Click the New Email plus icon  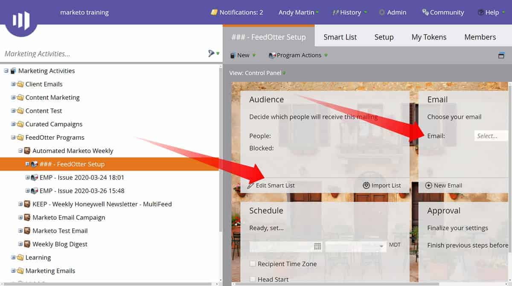coord(428,185)
